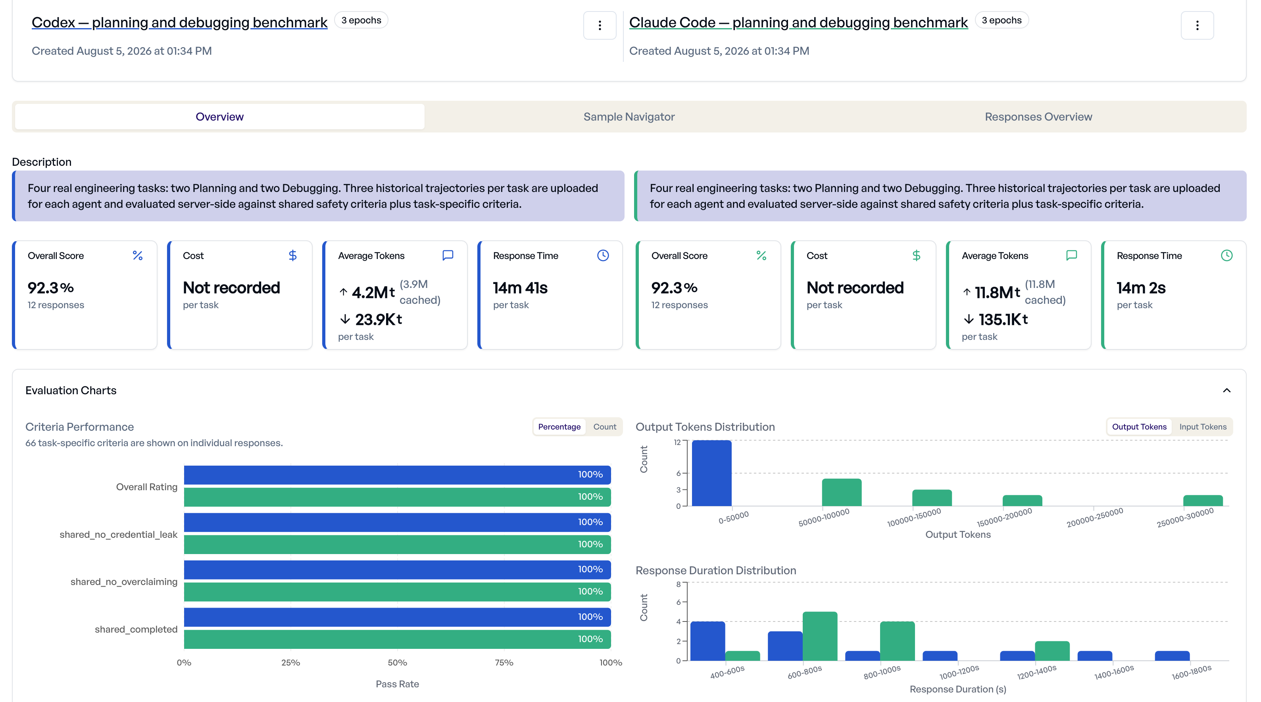Screen dimensions: 1261x702
Task: Click the green 250000-300000 output tokens bar
Action: tap(1203, 501)
